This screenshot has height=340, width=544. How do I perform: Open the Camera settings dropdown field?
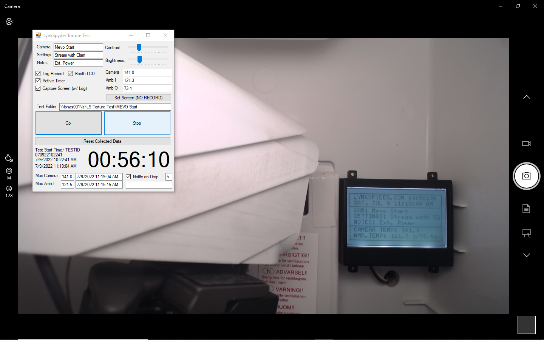coord(78,55)
